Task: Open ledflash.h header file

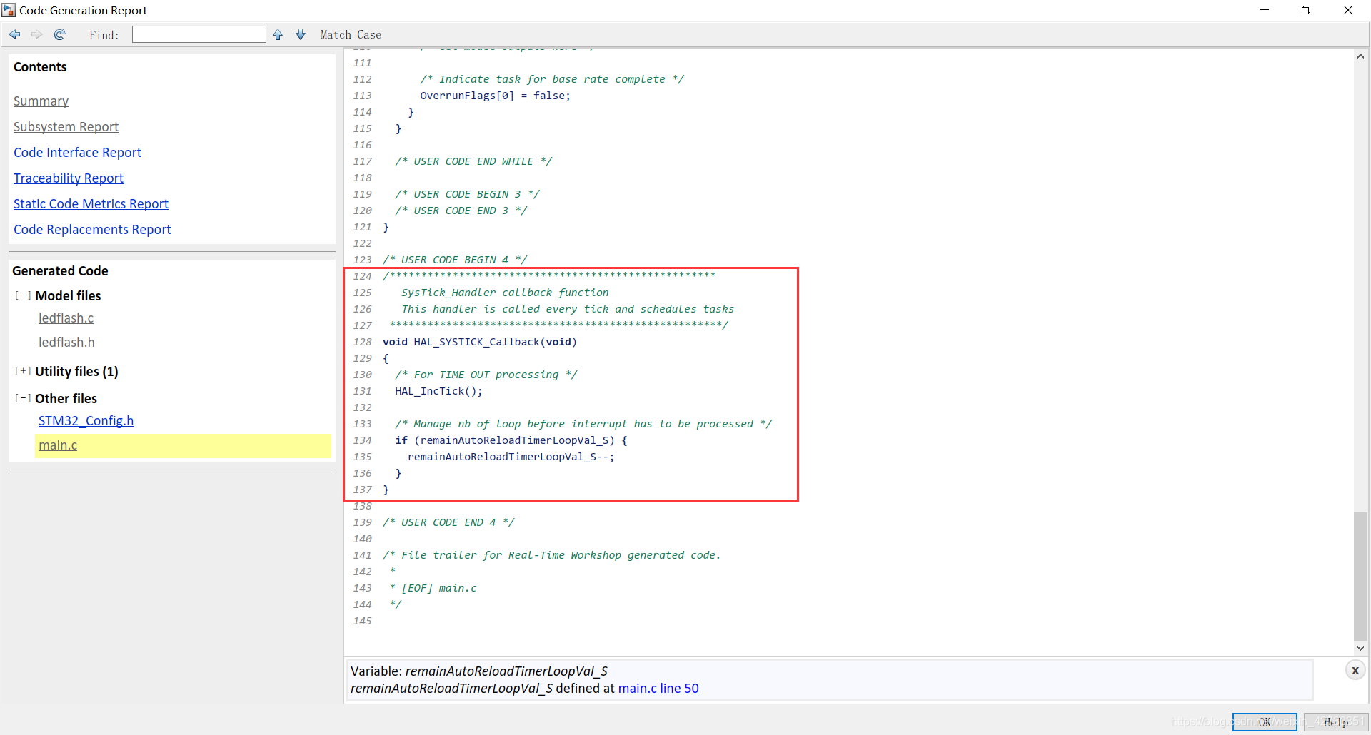Action: pyautogui.click(x=66, y=343)
